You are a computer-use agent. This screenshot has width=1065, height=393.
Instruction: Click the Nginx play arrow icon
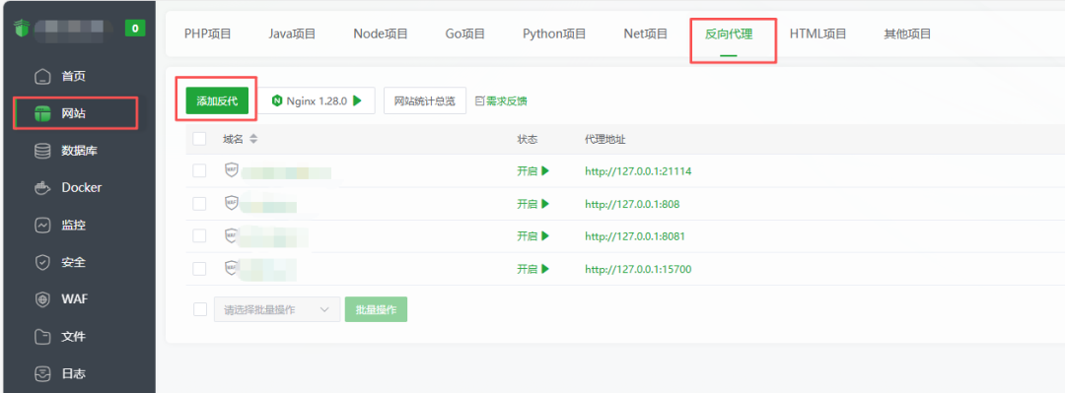pos(357,100)
